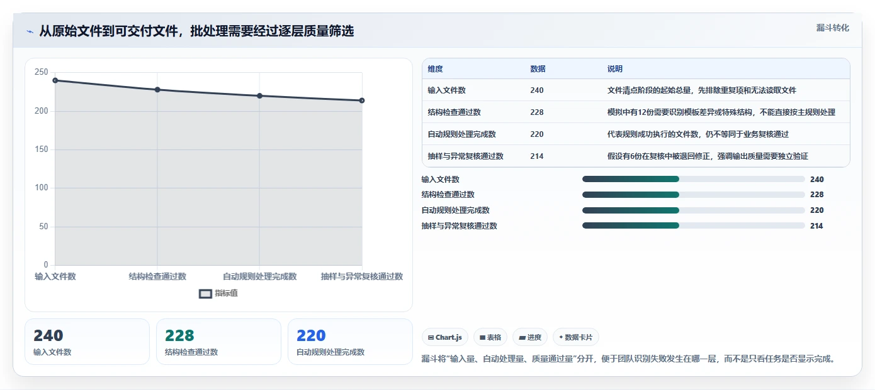Screen dimensions: 875x390
Task: Click the chart data point for 抽样与异常复核通过数
Action: (362, 100)
